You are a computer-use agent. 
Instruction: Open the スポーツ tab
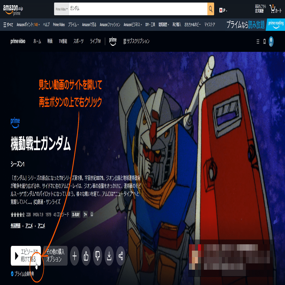pos(78,41)
